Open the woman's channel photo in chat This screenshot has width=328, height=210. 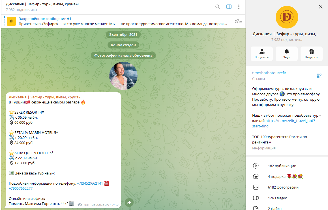click(123, 76)
